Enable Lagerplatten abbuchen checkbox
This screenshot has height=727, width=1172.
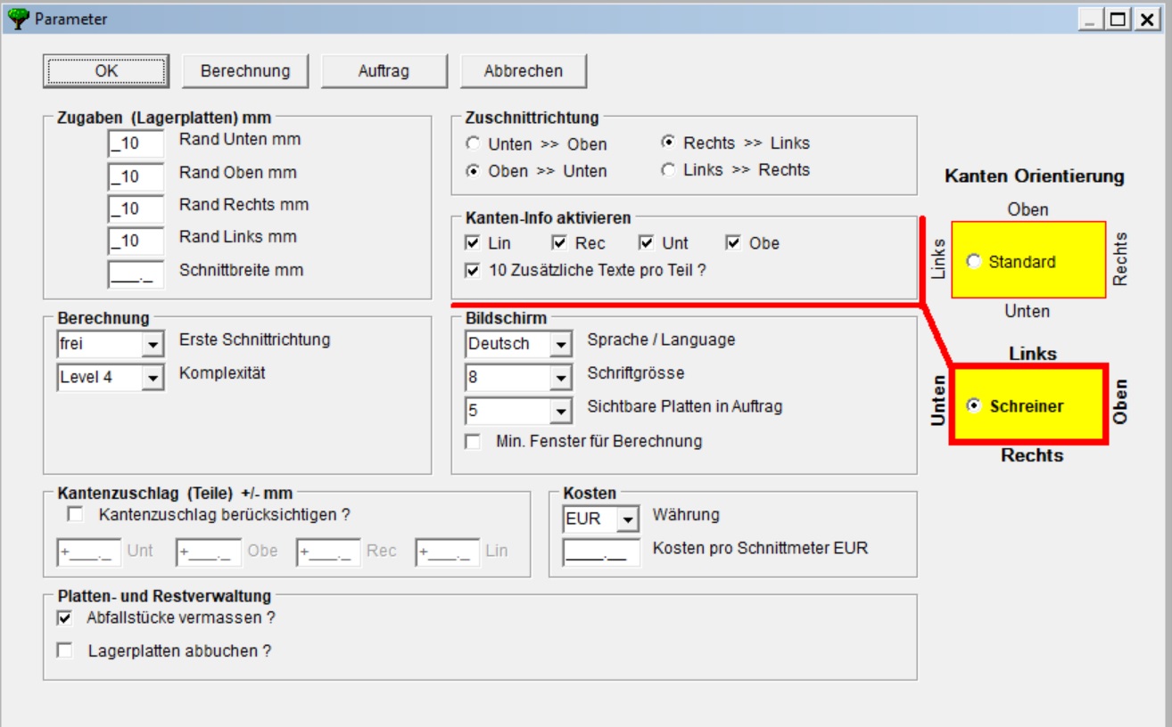click(64, 651)
